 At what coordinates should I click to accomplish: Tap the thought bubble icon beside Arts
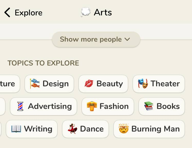pos(85,12)
